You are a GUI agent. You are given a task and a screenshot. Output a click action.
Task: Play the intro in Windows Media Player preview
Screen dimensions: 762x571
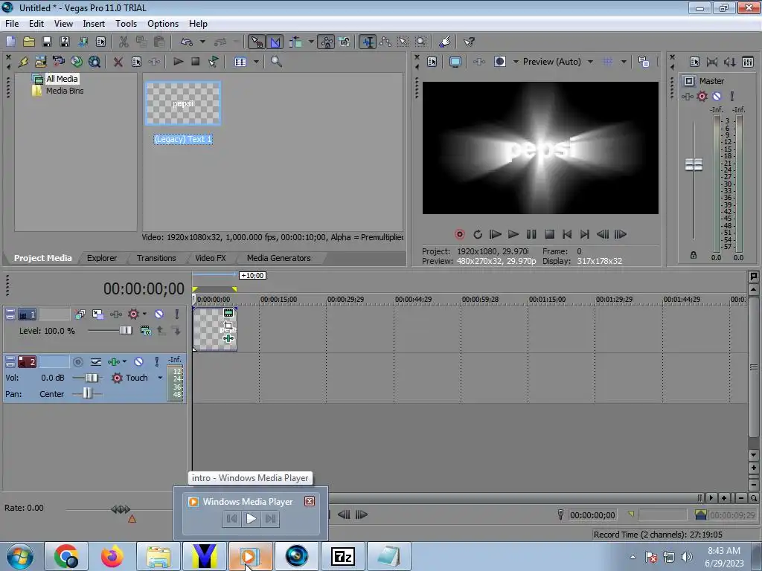point(252,518)
